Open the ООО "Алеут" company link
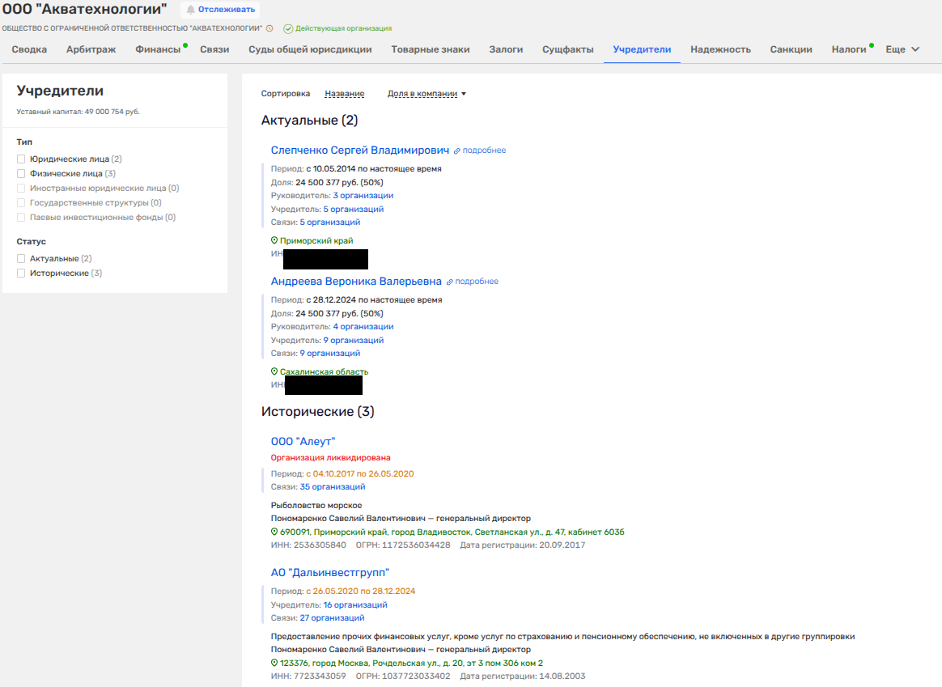The height and width of the screenshot is (687, 942). 303,441
